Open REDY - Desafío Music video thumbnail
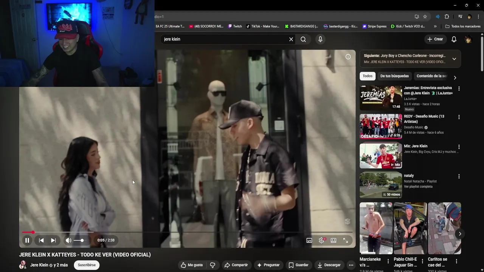The height and width of the screenshot is (272, 484). click(x=381, y=127)
